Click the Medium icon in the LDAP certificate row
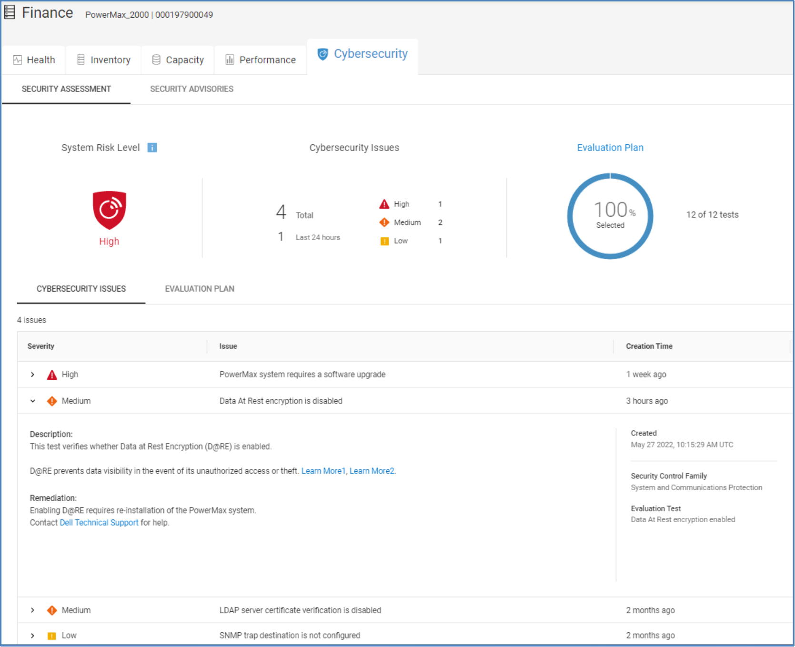Image resolution: width=795 pixels, height=647 pixels. coord(52,610)
